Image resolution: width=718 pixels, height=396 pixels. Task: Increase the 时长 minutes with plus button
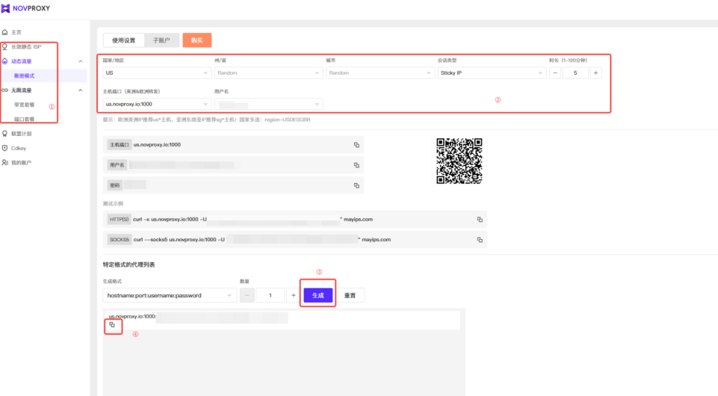pyautogui.click(x=595, y=73)
